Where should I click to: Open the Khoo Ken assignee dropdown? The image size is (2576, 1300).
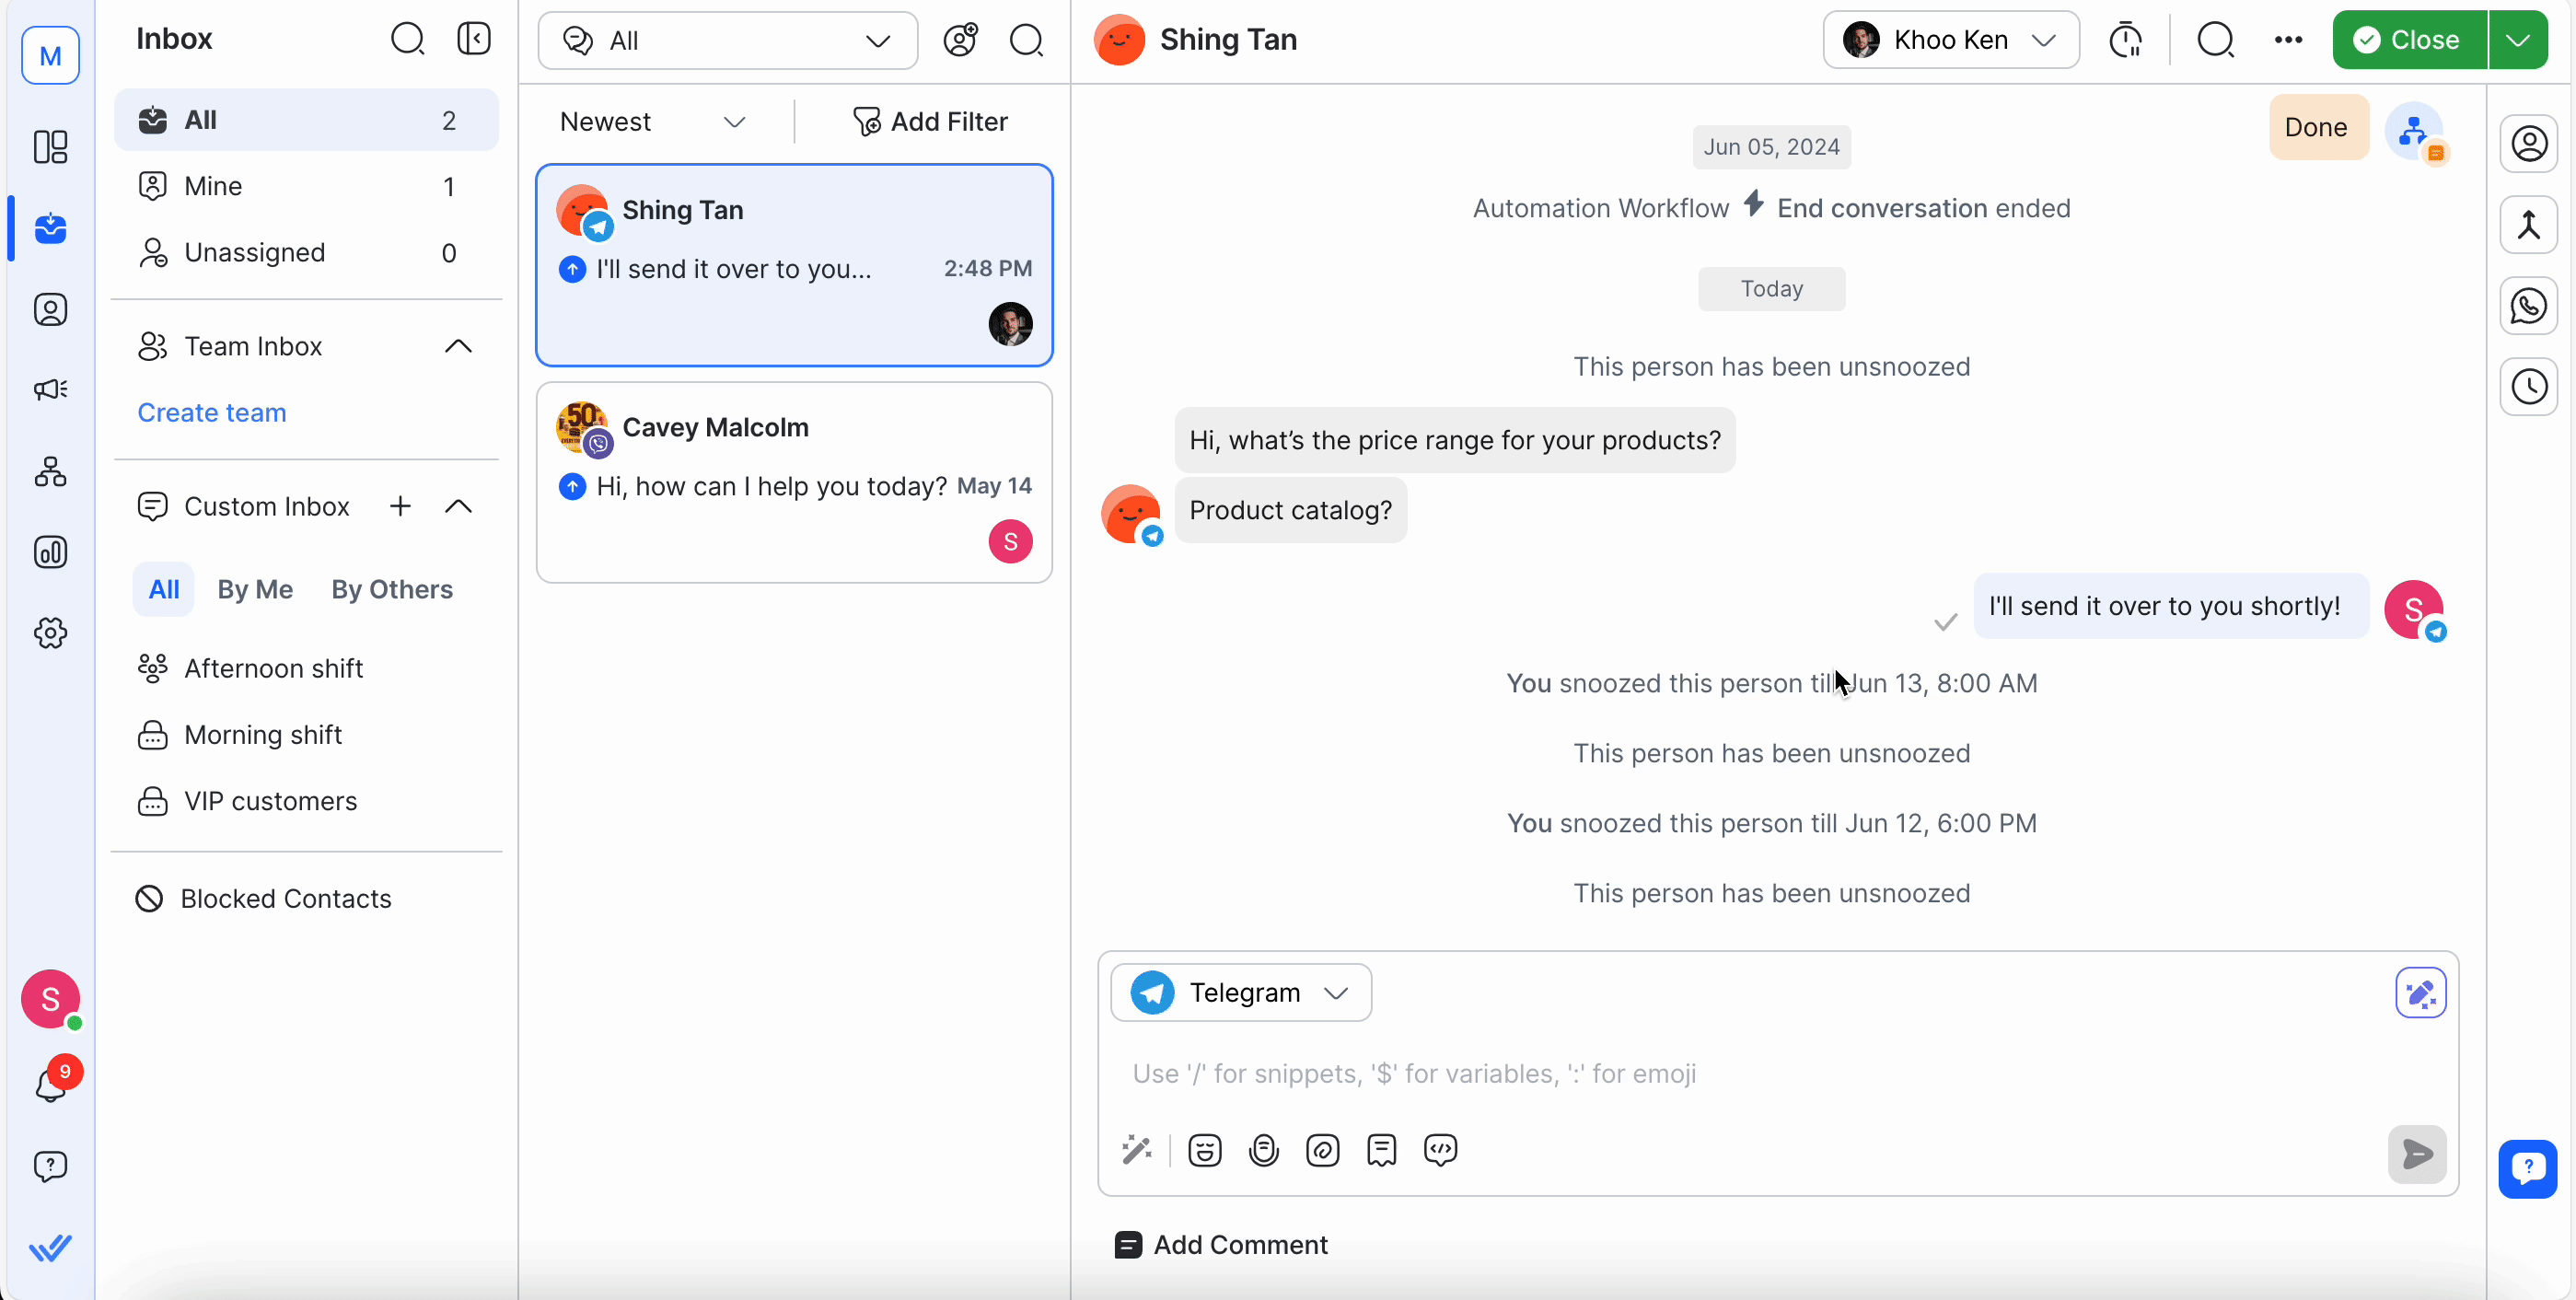click(x=1950, y=40)
